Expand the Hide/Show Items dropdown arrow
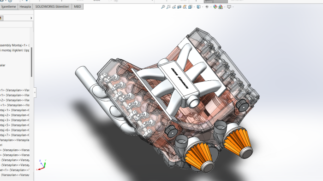 click(211, 7)
